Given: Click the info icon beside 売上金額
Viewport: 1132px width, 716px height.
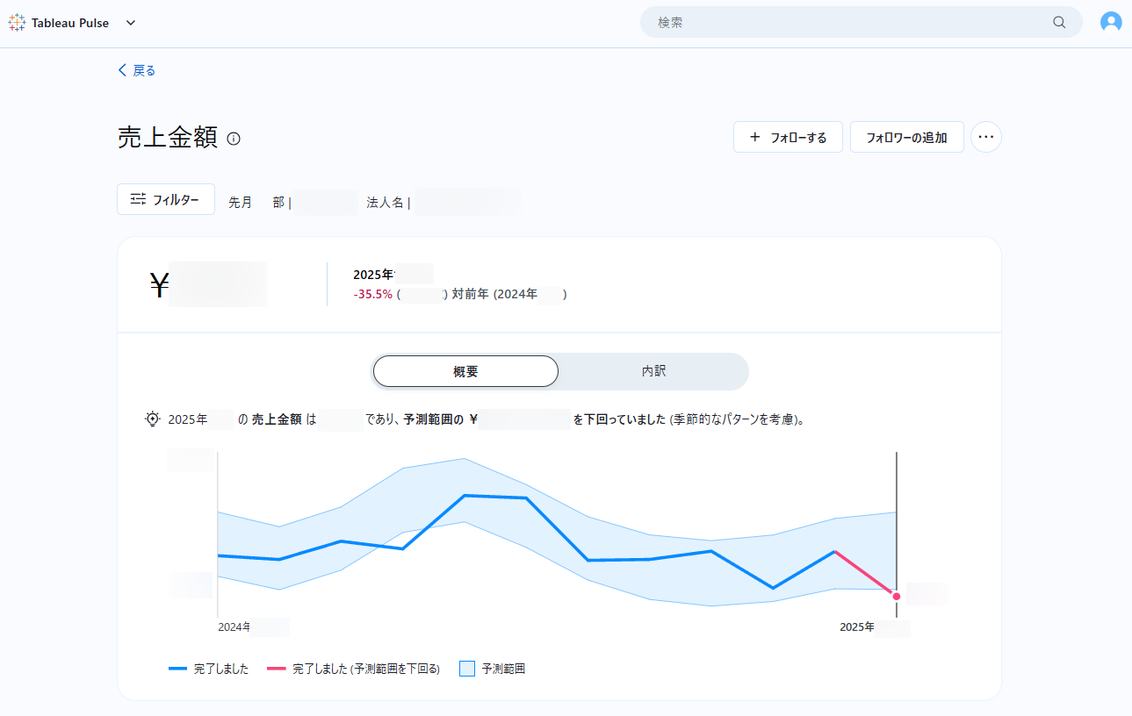Looking at the screenshot, I should point(234,139).
